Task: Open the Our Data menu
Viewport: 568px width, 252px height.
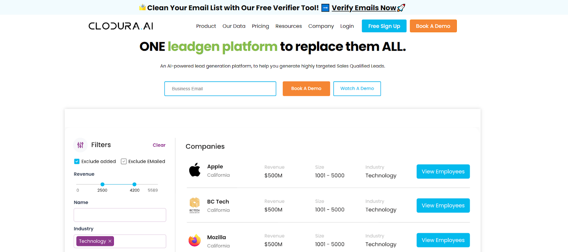Action: [x=234, y=26]
